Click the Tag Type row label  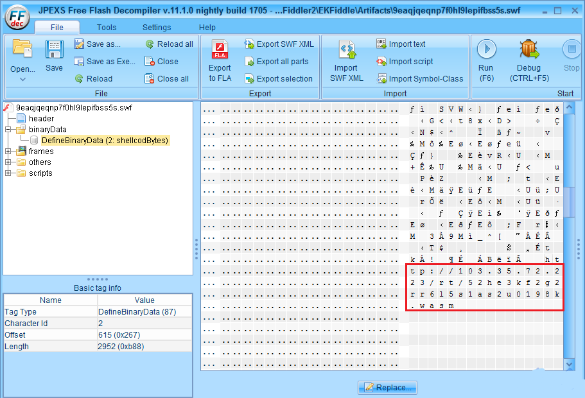21,312
